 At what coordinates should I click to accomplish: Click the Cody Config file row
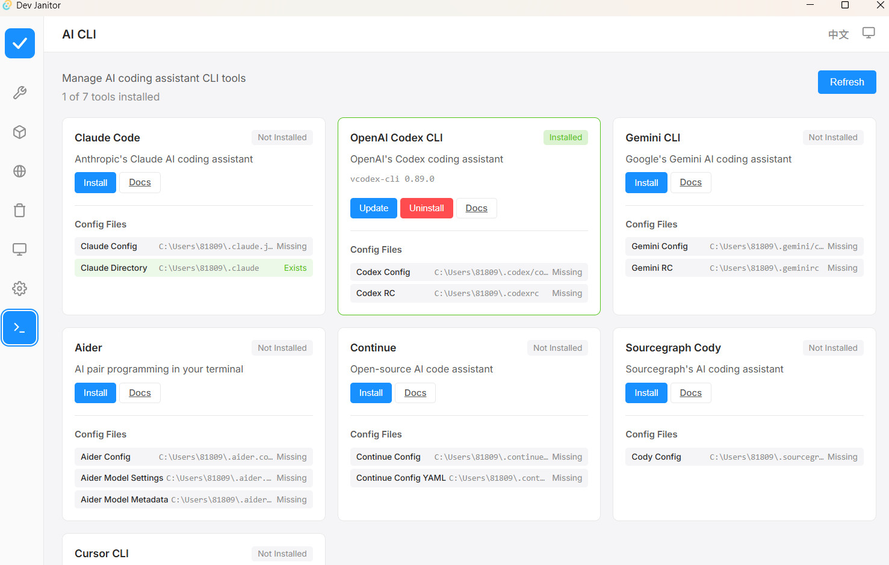coord(745,457)
